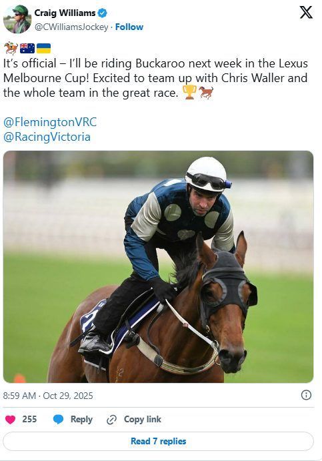Click the Ukraine flag emoji
This screenshot has height=461, width=322.
43,48
